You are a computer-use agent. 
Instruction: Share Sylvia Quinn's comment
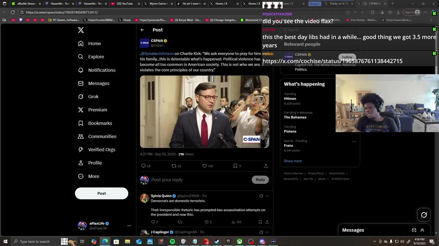point(267,222)
